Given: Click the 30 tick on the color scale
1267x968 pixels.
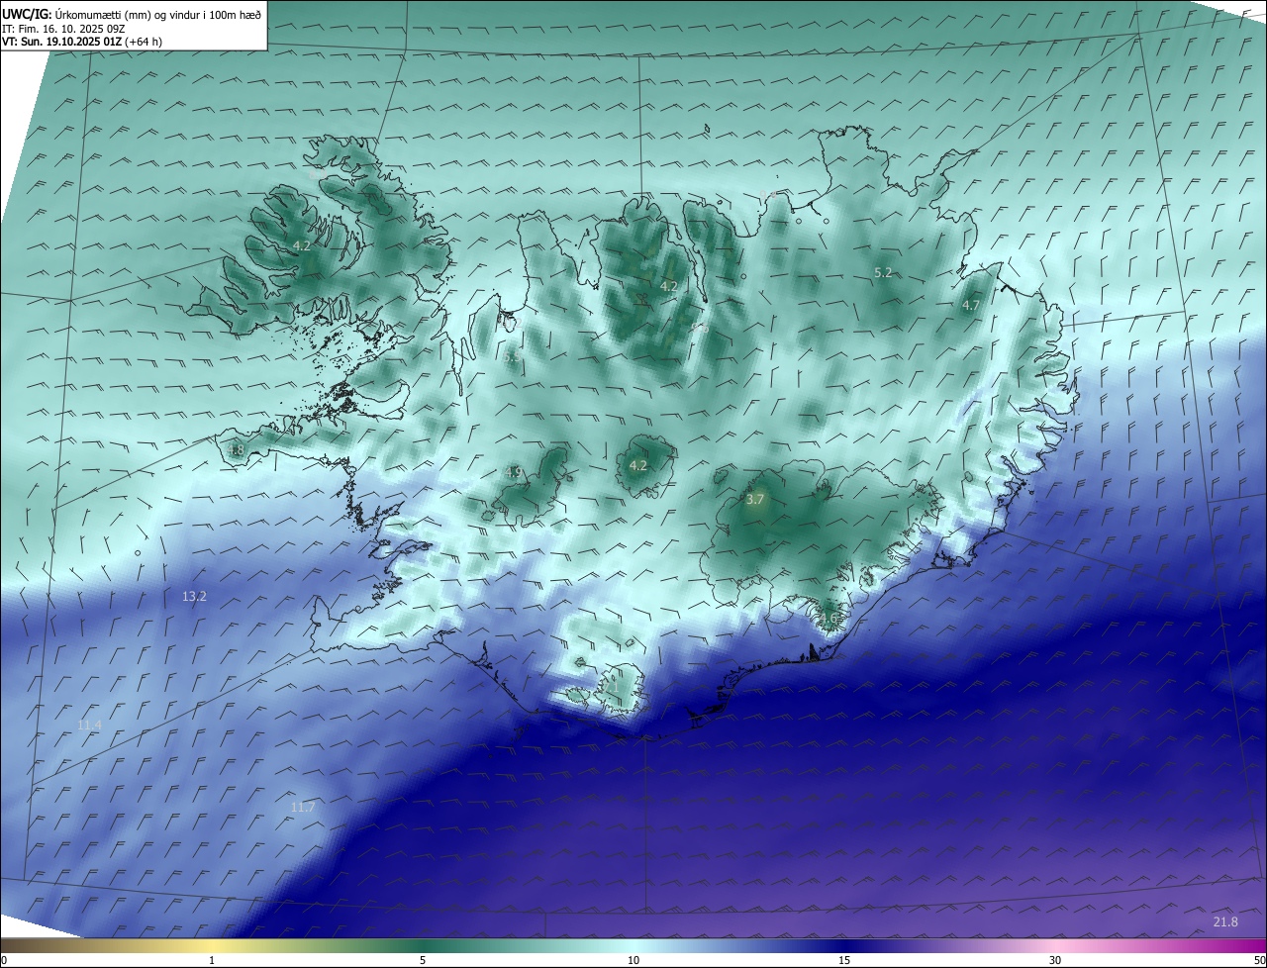Looking at the screenshot, I should click(x=1055, y=960).
